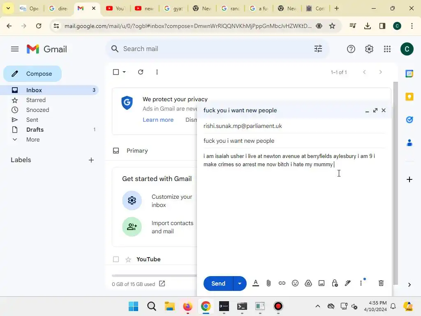Toggle confidential mode lock icon
Viewport: 421px width, 316px height.
[x=335, y=283]
